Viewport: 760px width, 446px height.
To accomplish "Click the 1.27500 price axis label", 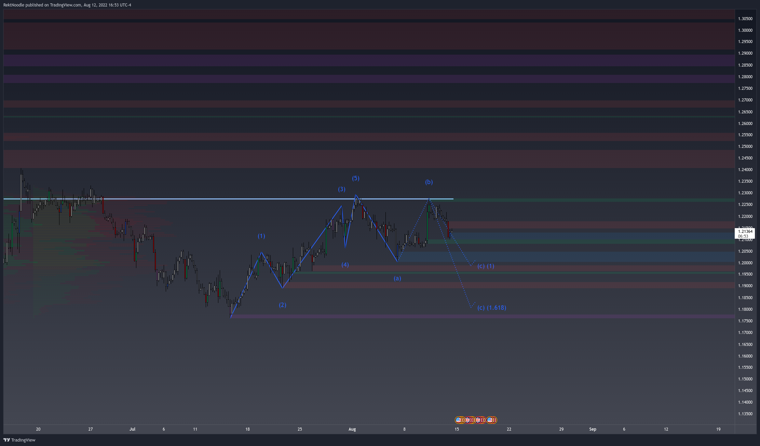I will coord(745,88).
